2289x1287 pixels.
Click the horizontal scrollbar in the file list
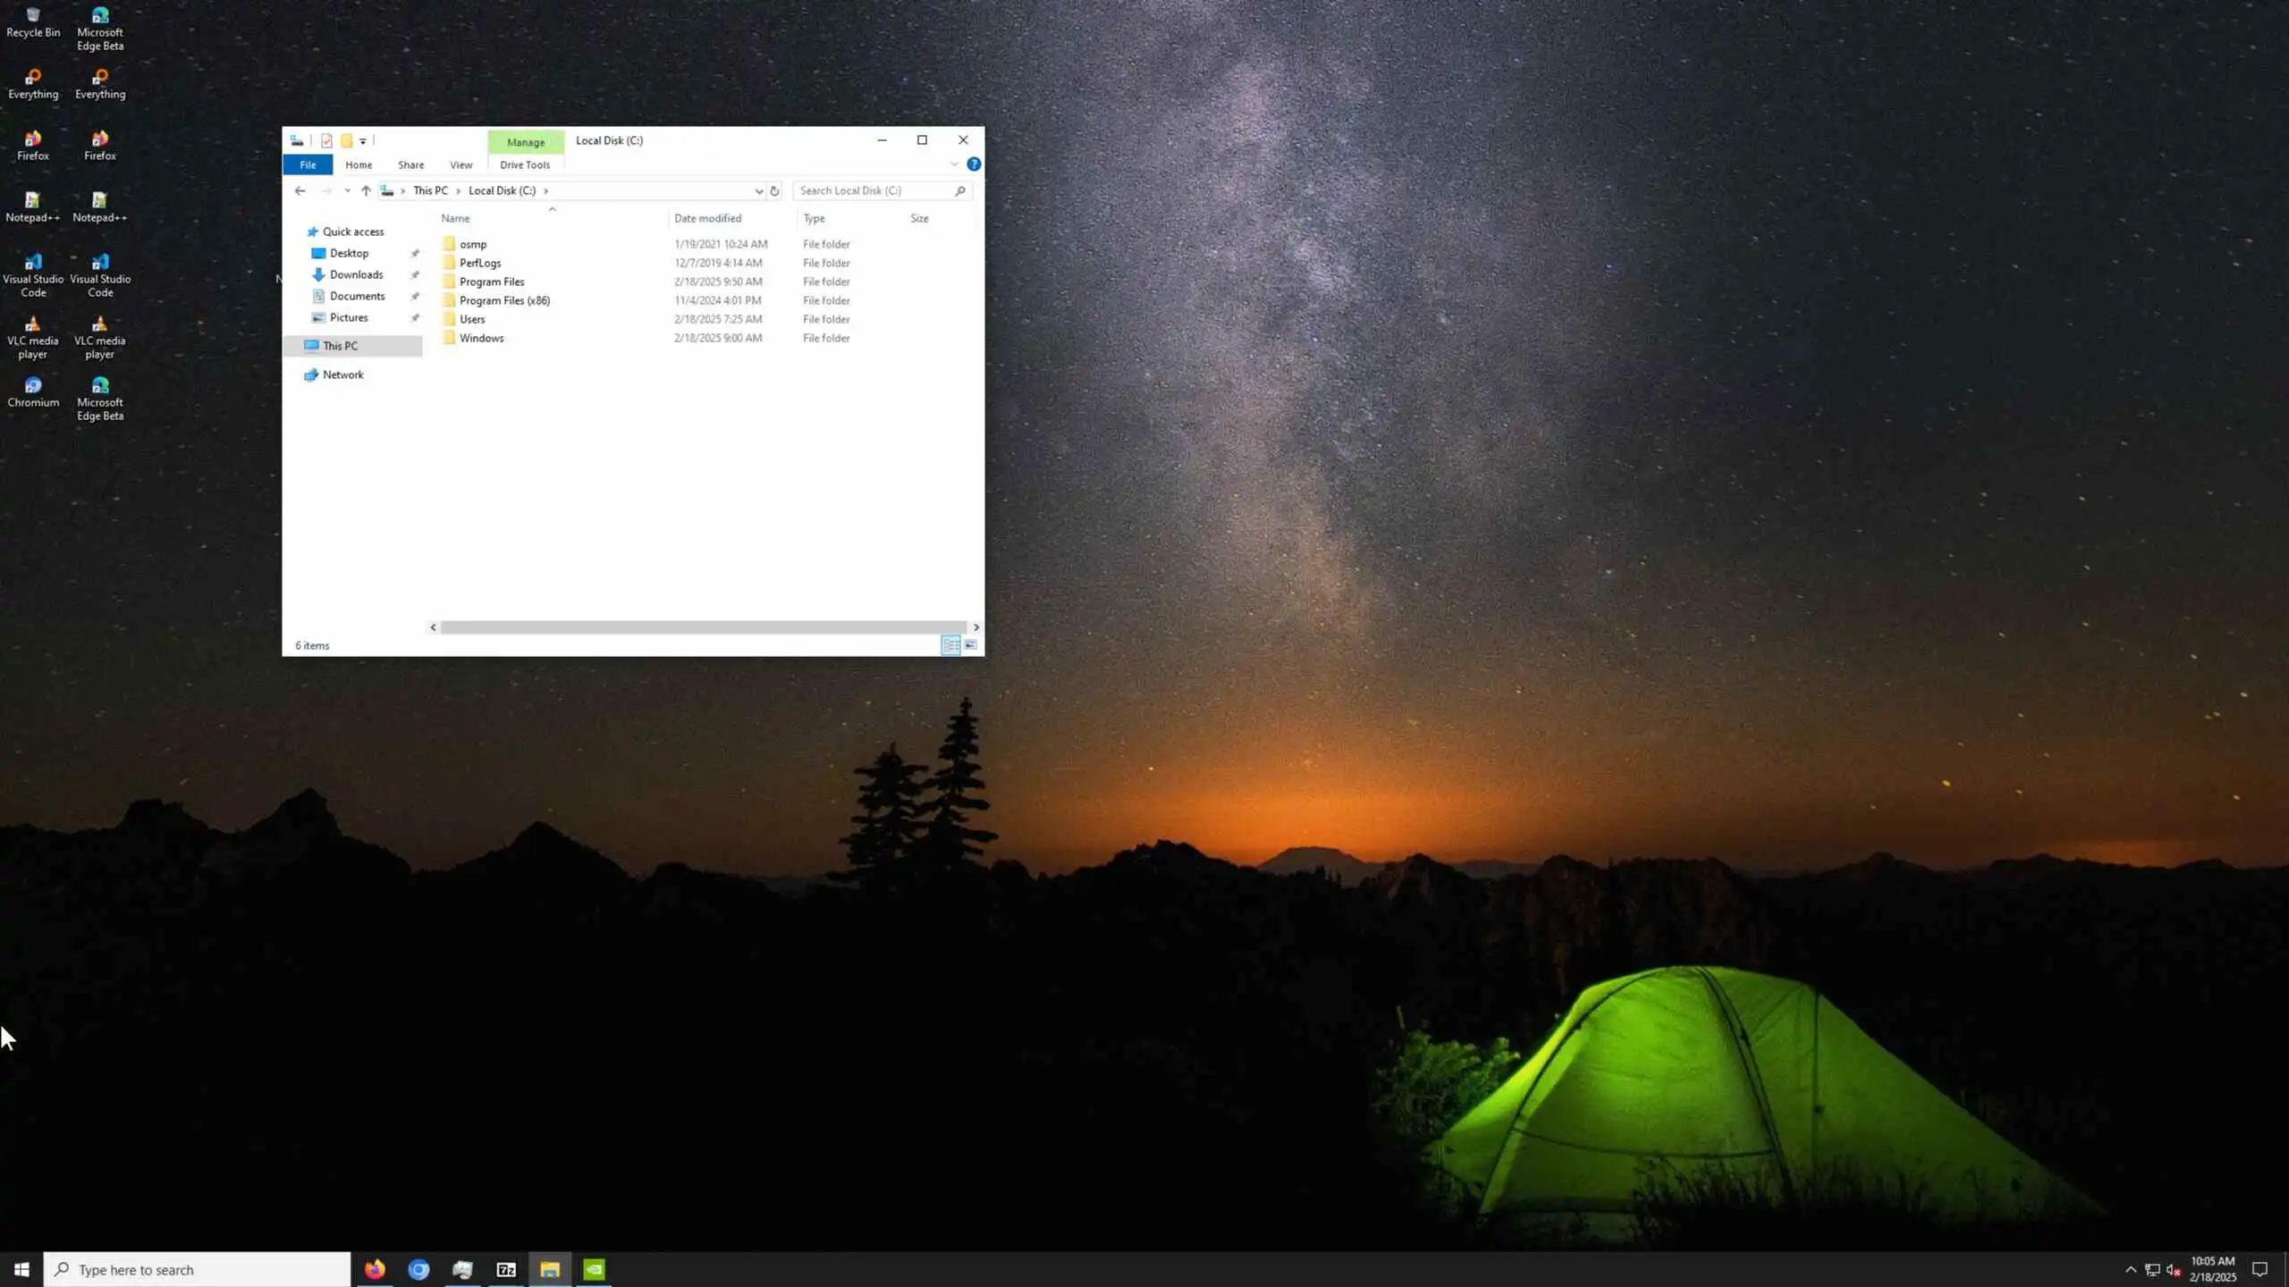coord(703,627)
